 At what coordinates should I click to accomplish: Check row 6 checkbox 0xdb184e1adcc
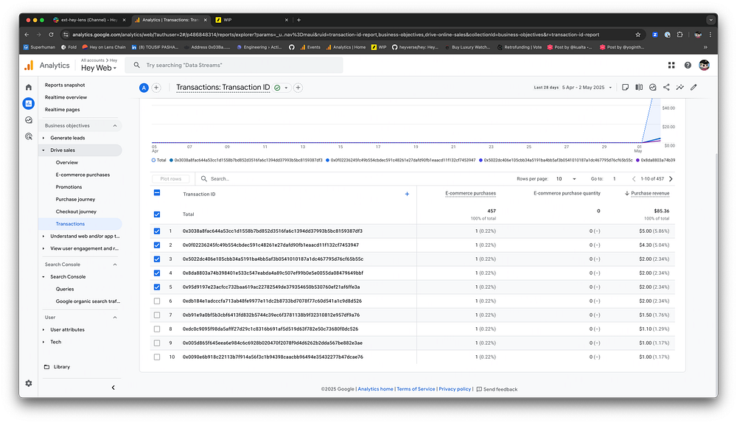(157, 301)
